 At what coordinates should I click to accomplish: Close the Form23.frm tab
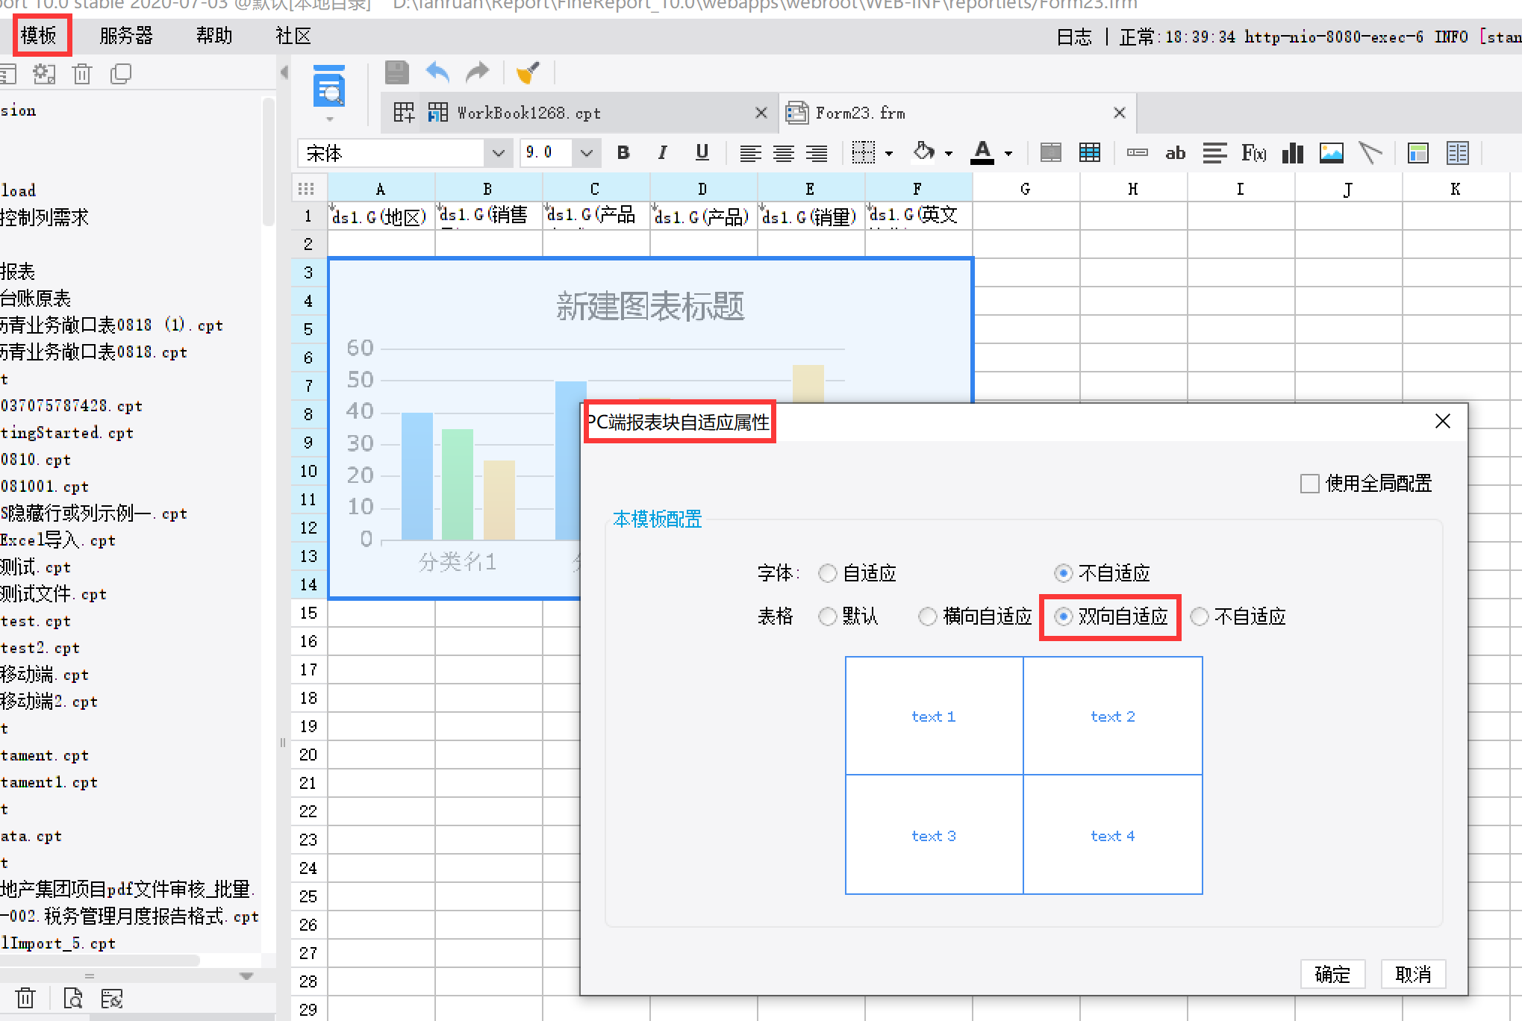tap(1120, 113)
